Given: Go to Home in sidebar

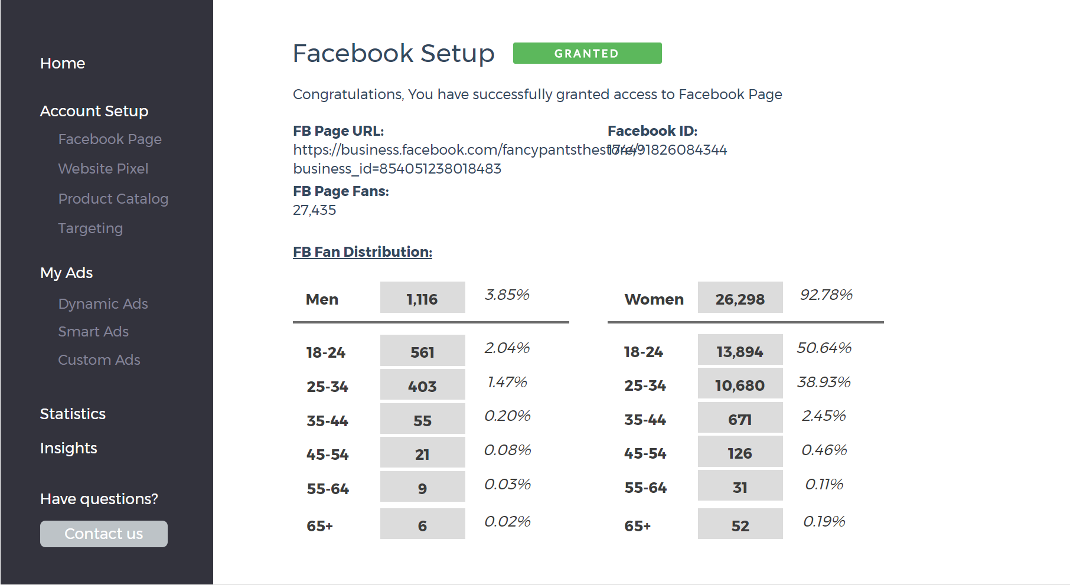Looking at the screenshot, I should 63,63.
